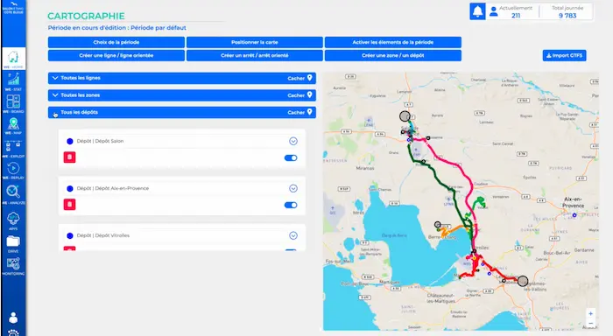This screenshot has width=613, height=336.
Task: Click Aix-en-Provence city label on map
Action: coord(573,202)
